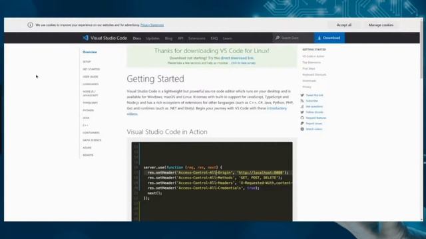Expand the NODE.JS / JAVASCRIPT sidebar section
The image size is (426, 239).
point(91,94)
